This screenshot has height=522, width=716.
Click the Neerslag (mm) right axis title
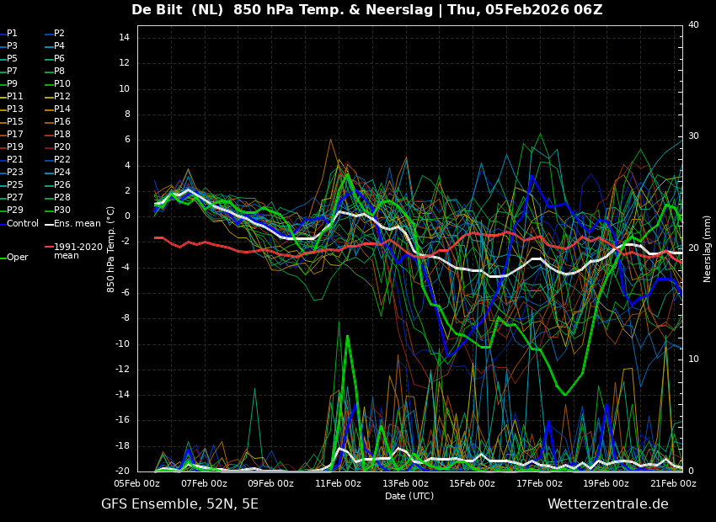tap(708, 248)
